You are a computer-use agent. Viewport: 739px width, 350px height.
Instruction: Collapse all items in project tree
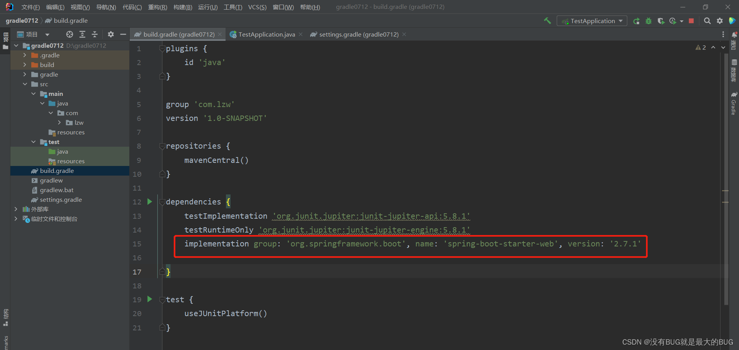click(95, 35)
